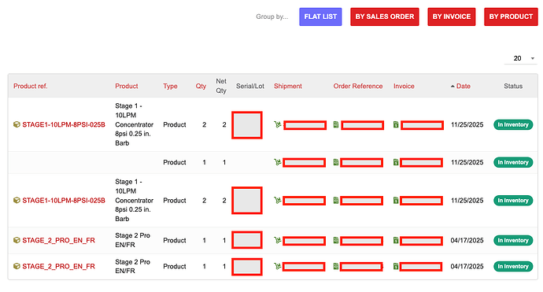Sort by the Date column header

(x=464, y=86)
